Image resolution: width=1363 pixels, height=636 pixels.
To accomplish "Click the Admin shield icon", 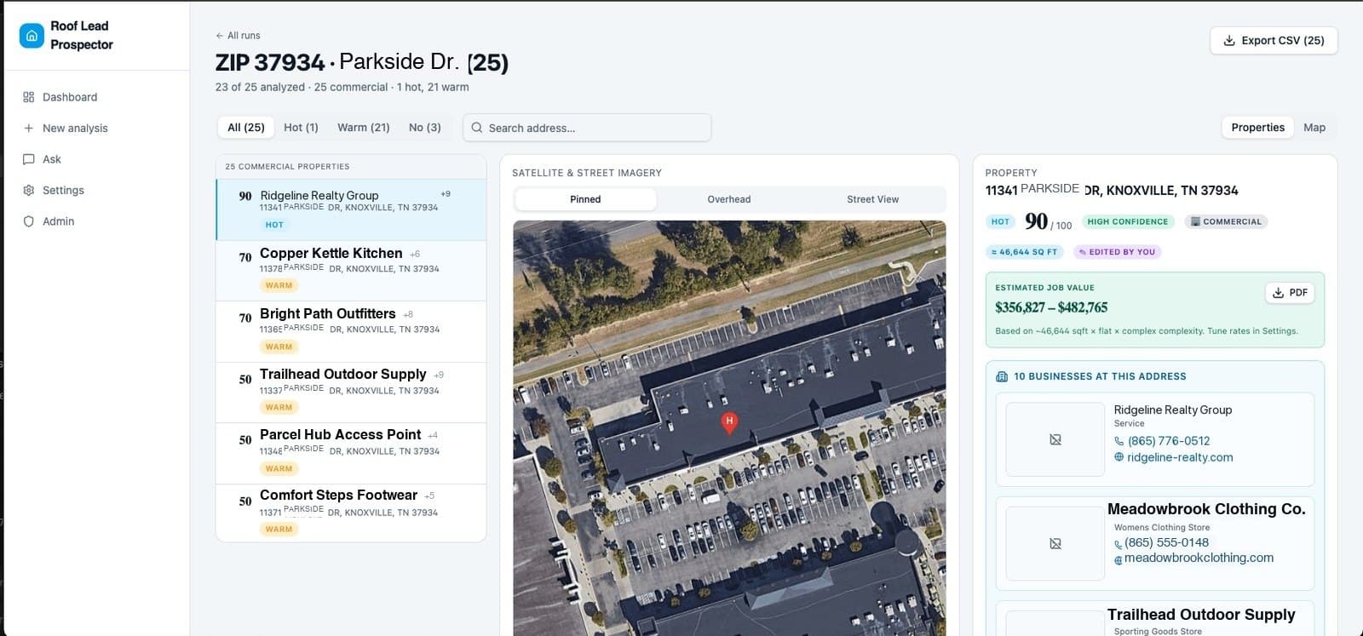I will tap(29, 221).
